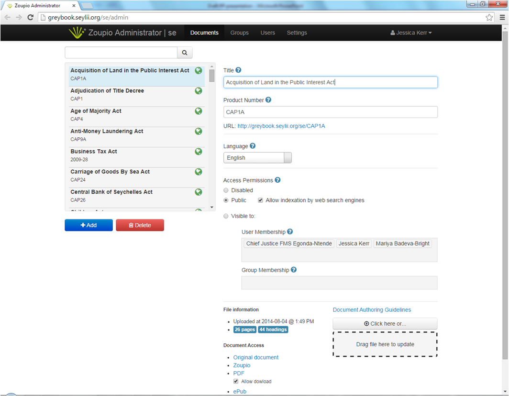Open the Language dropdown set to English
This screenshot has width=509, height=396.
click(x=257, y=158)
